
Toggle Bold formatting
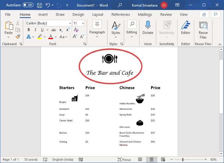click(28, 30)
